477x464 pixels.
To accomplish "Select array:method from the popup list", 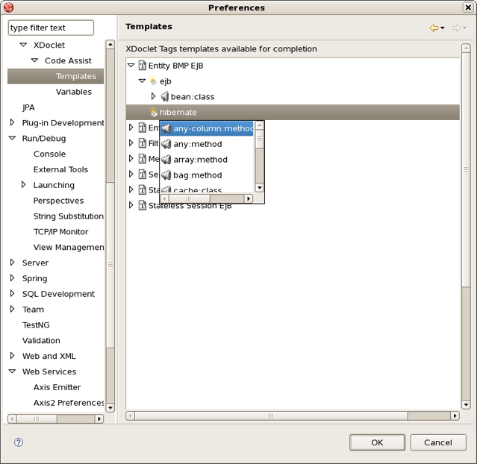I will 200,160.
